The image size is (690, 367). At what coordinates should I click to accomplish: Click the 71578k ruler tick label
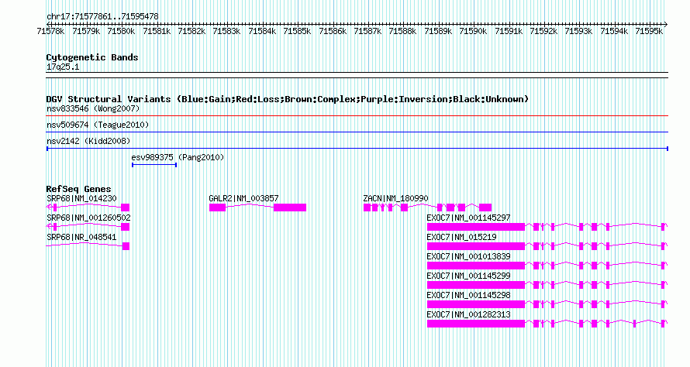pos(50,32)
